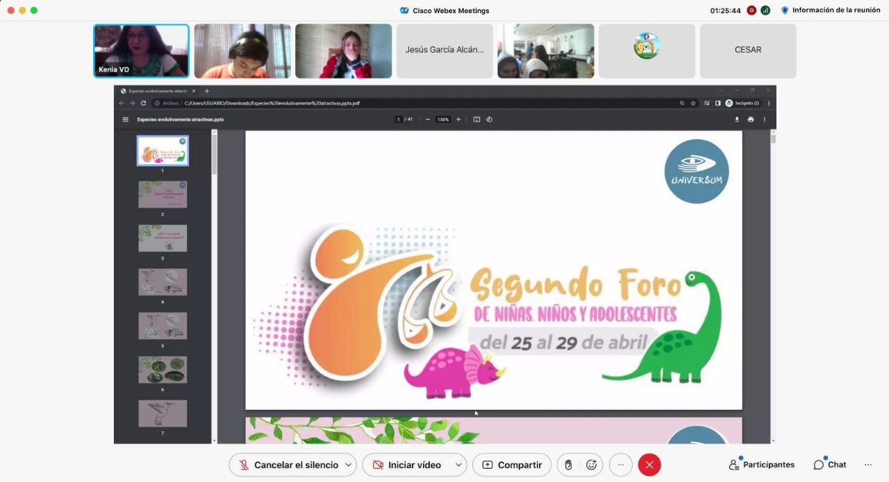Click the red leave meeting button

click(649, 465)
